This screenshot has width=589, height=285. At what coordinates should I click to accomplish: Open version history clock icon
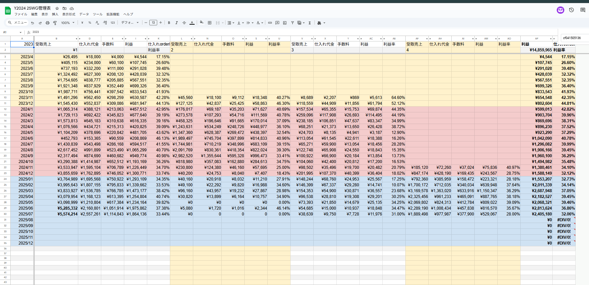571,10
